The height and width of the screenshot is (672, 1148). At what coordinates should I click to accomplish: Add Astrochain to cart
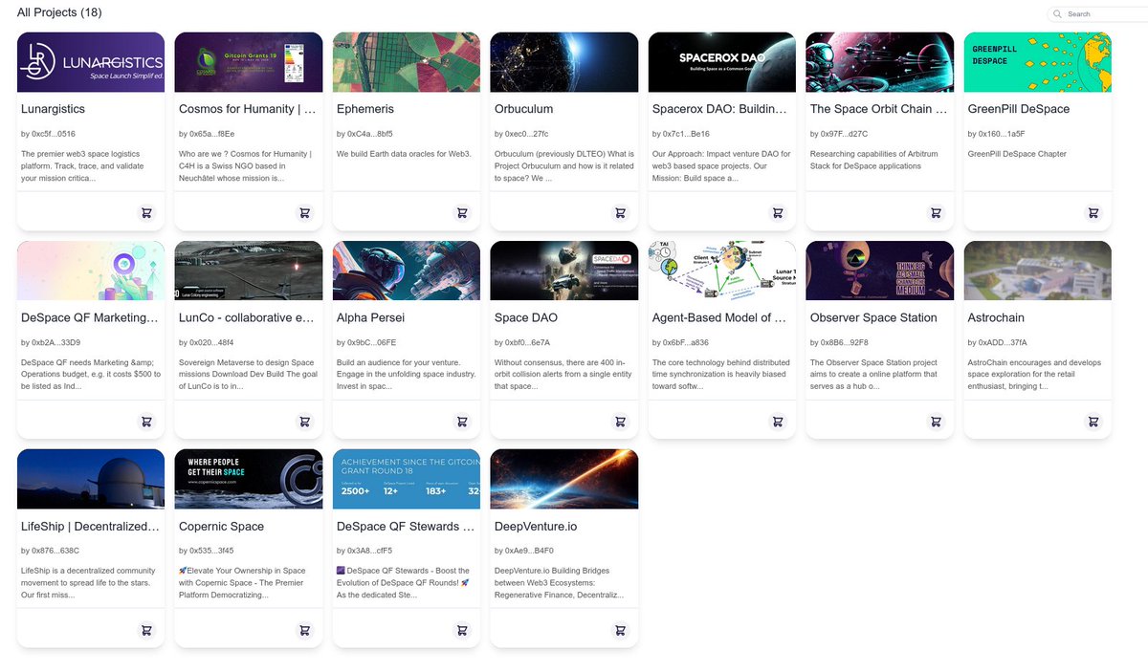(1093, 421)
